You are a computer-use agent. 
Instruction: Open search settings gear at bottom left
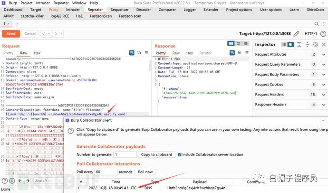12,181
